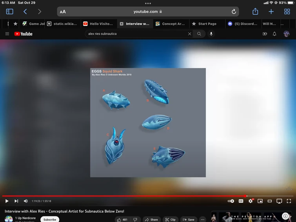Open the 1 Up Nerdcore channel name
The width and height of the screenshot is (296, 222).
point(25,218)
